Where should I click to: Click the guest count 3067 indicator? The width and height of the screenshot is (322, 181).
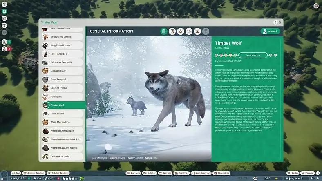(x=49, y=179)
